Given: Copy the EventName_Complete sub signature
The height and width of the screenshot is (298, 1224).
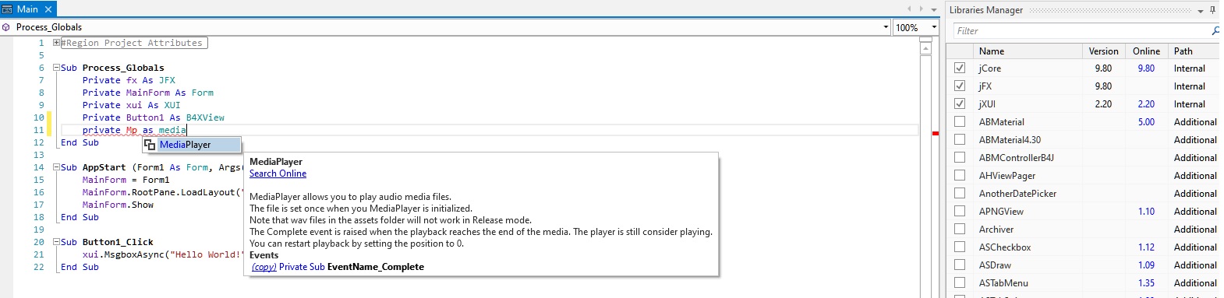Looking at the screenshot, I should pos(264,267).
